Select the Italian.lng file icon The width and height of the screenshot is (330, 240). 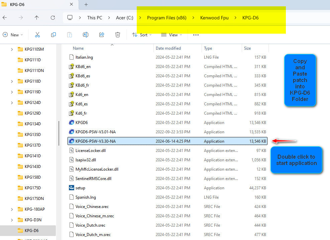point(71,57)
